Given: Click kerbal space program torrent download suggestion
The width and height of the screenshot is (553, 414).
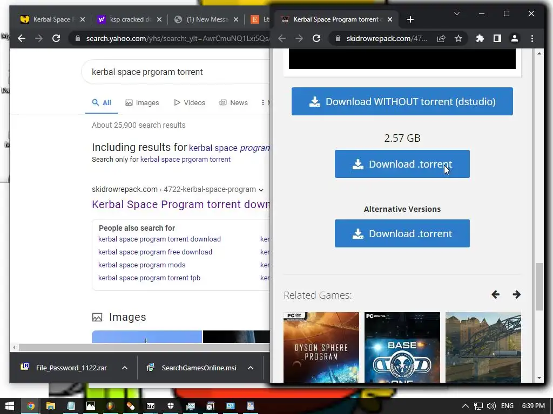Looking at the screenshot, I should [159, 239].
